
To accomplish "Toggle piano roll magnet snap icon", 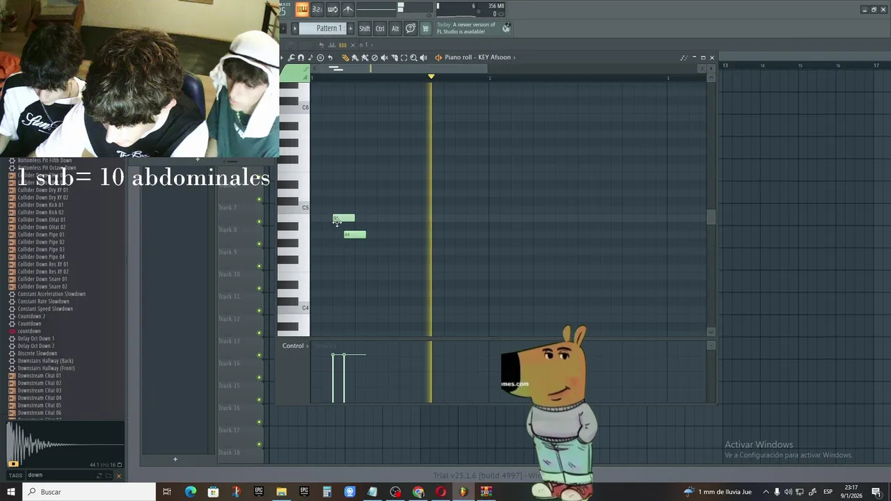I will point(301,58).
